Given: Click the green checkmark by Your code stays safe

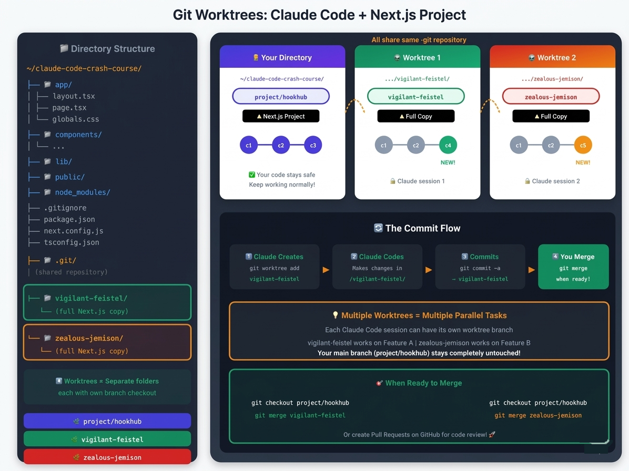Looking at the screenshot, I should click(x=252, y=175).
